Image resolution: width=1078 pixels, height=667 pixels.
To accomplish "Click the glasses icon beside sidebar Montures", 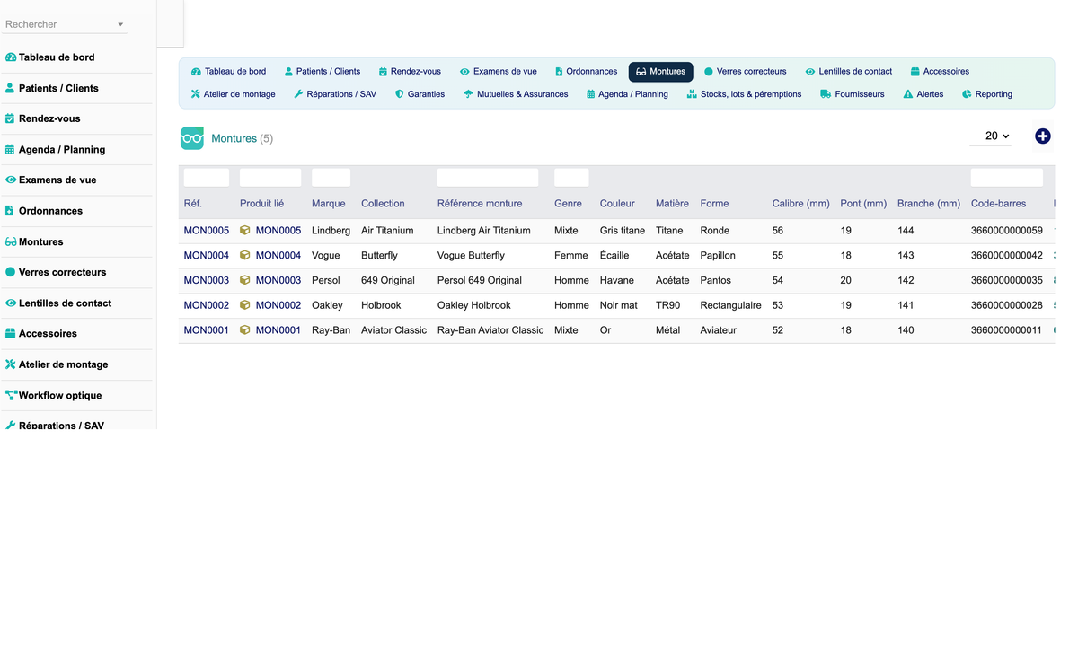I will click(x=11, y=241).
